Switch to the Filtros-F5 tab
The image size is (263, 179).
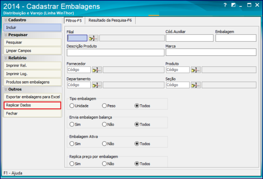74,21
